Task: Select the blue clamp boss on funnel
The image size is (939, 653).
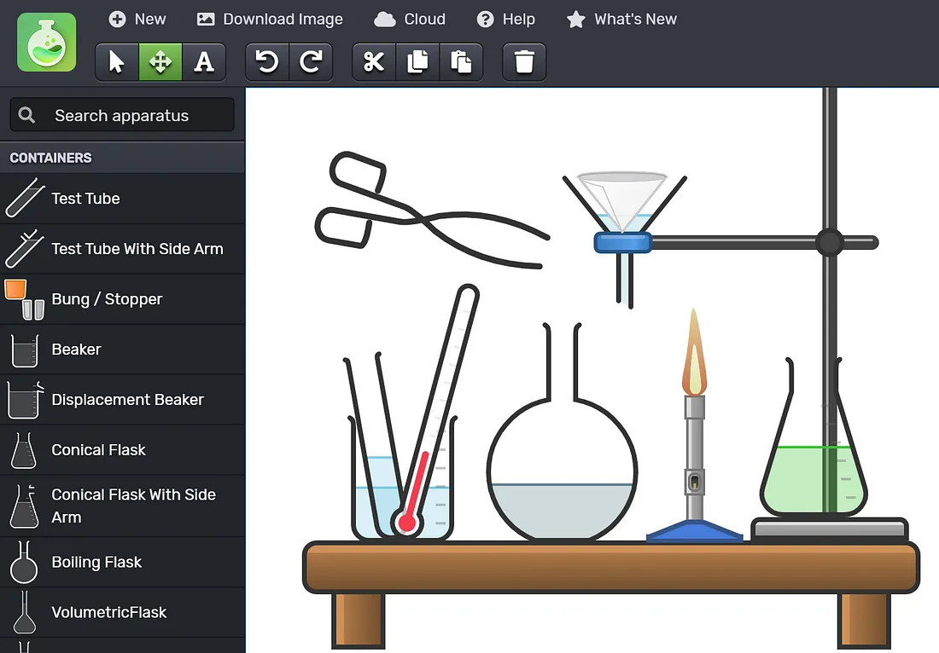Action: coord(623,242)
